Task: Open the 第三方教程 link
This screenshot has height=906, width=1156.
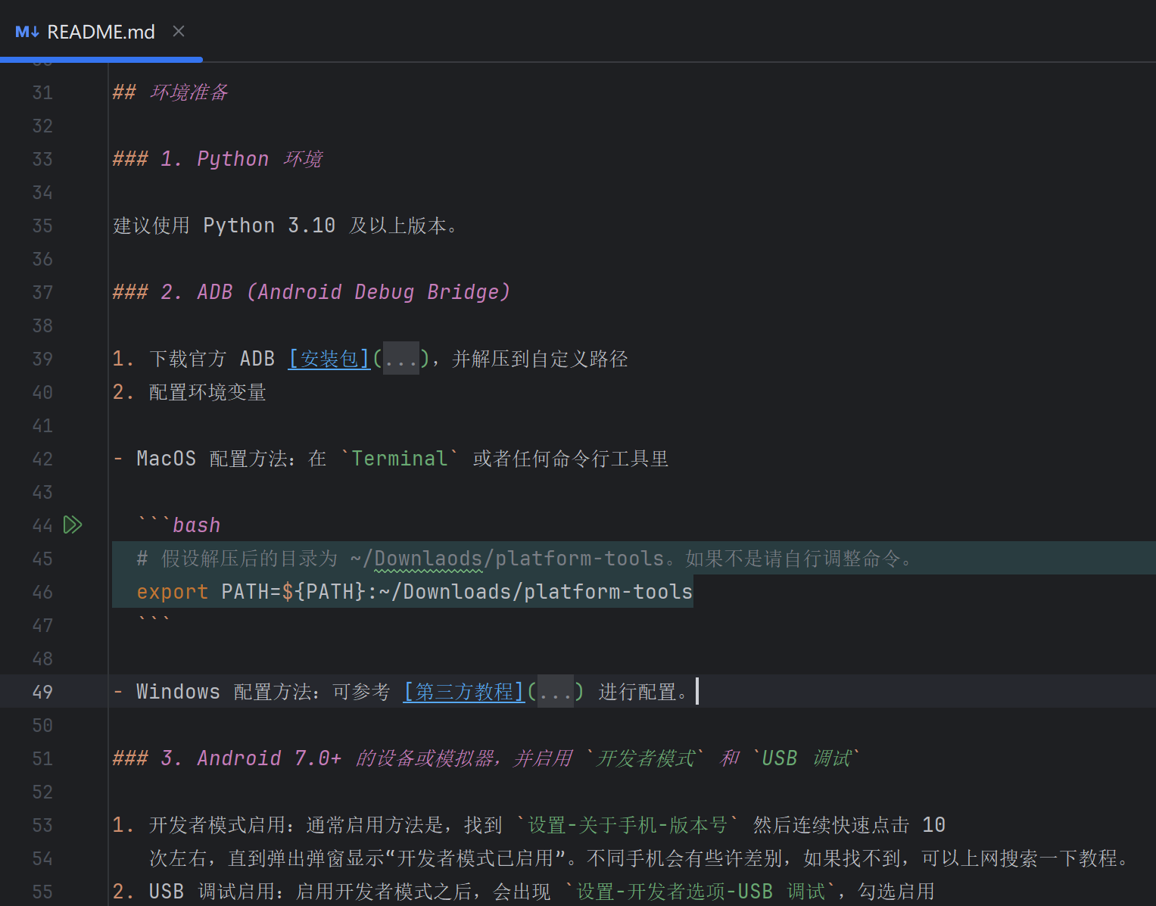Action: point(464,692)
